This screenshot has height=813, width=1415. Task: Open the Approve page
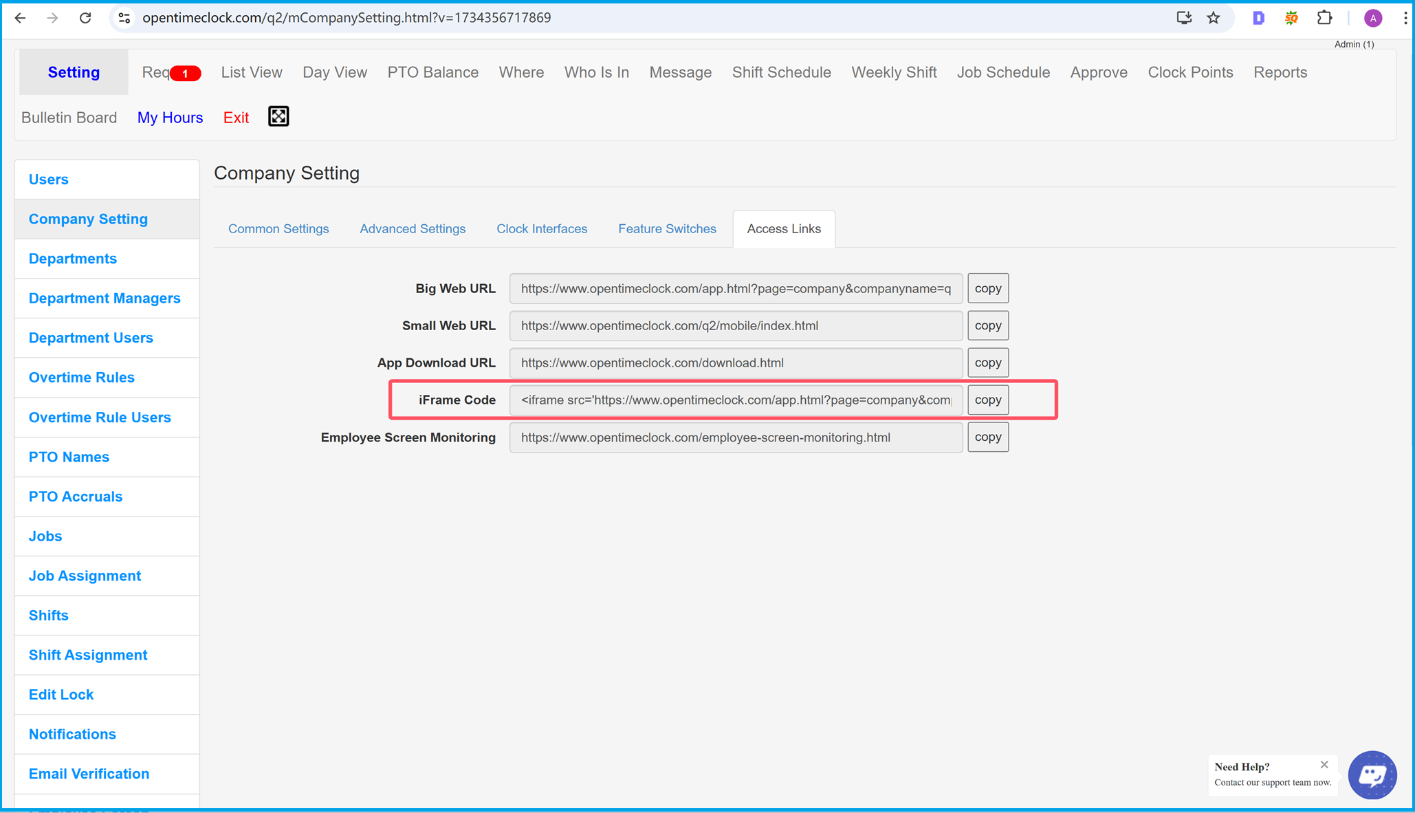click(x=1099, y=72)
